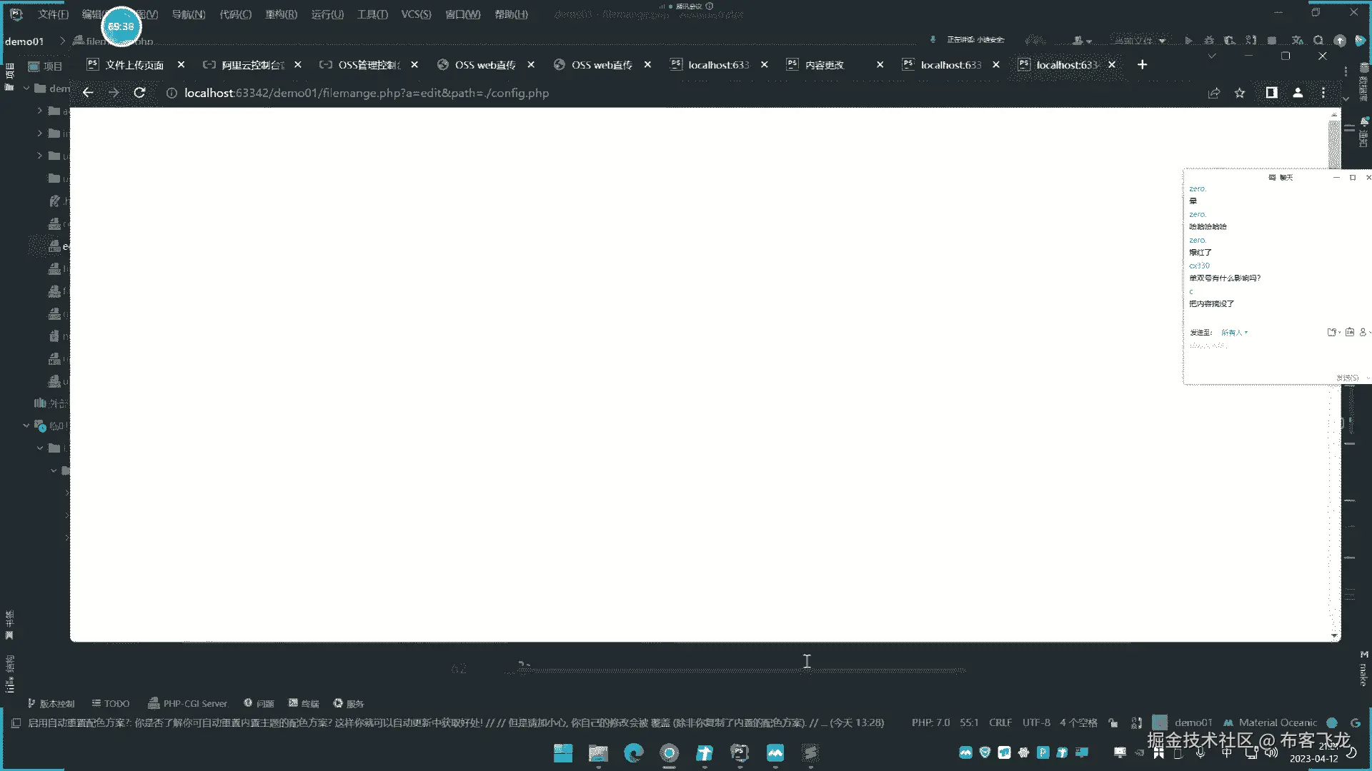Go back to previous browser page
Screen dimensions: 1372x771
tap(88, 93)
